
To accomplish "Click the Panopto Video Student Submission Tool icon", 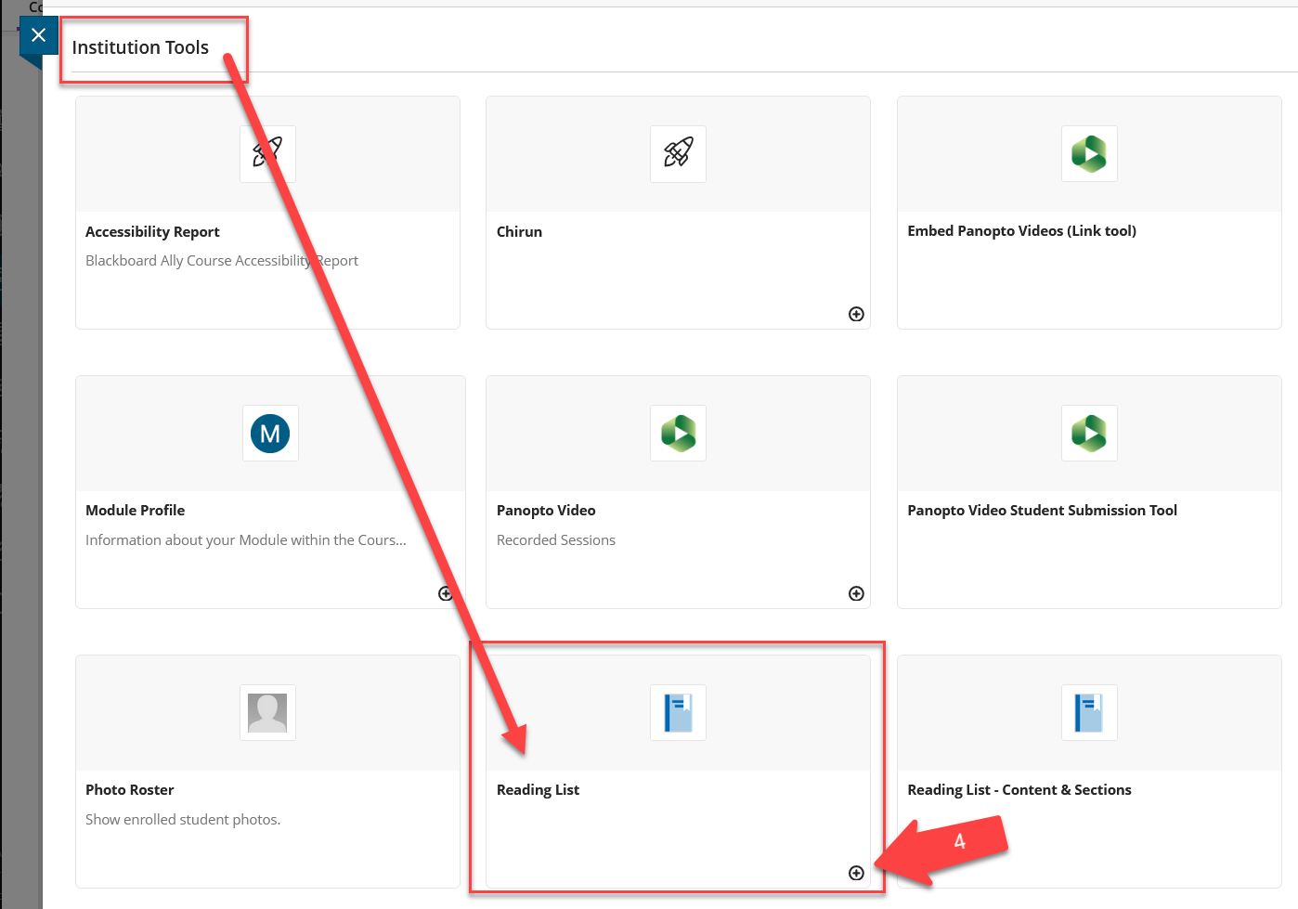I will [1089, 433].
